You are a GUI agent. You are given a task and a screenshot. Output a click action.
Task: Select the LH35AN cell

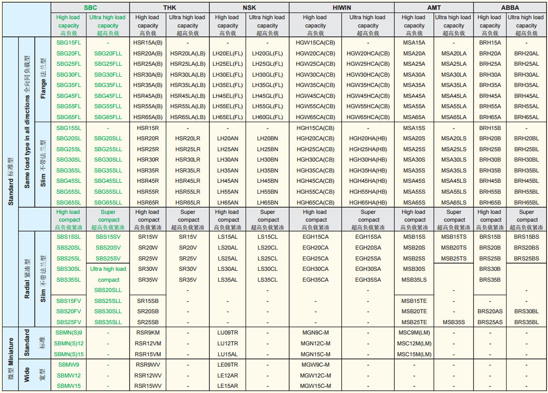(x=227, y=170)
